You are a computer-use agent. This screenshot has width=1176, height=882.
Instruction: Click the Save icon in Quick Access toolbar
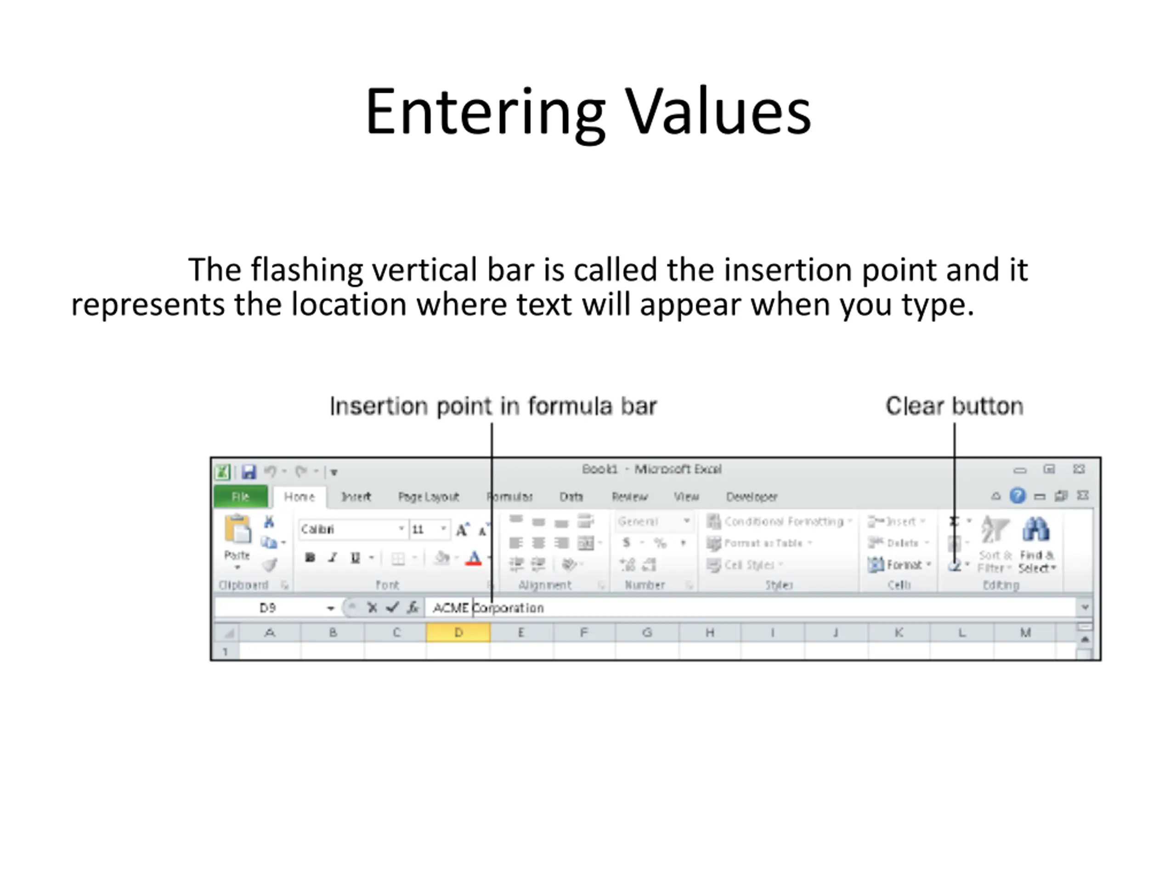pos(248,472)
